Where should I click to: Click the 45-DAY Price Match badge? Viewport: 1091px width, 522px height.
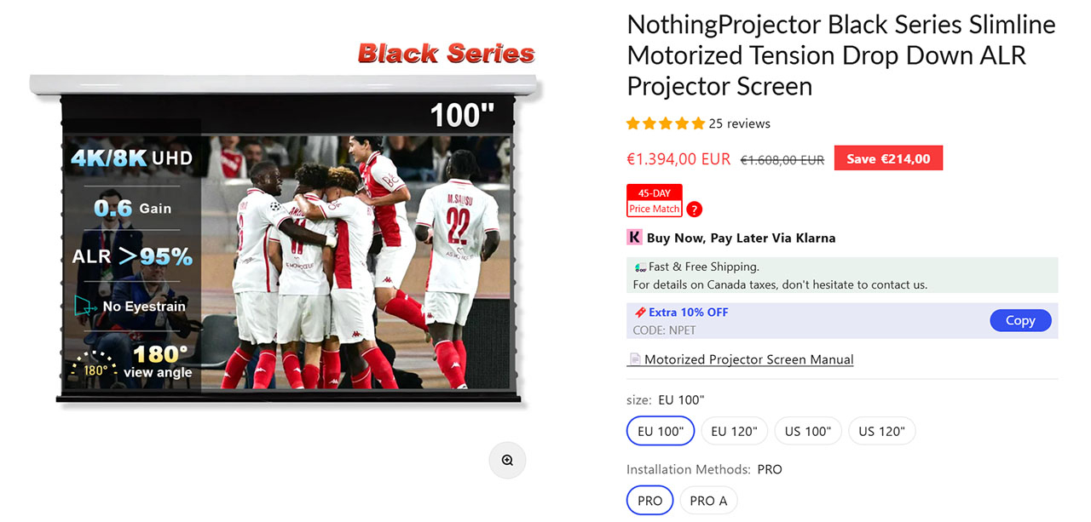[655, 201]
